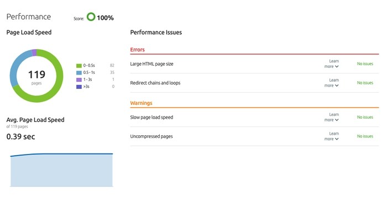The image size is (387, 207).
Task: Click the average load speed area chart
Action: [x=61, y=170]
